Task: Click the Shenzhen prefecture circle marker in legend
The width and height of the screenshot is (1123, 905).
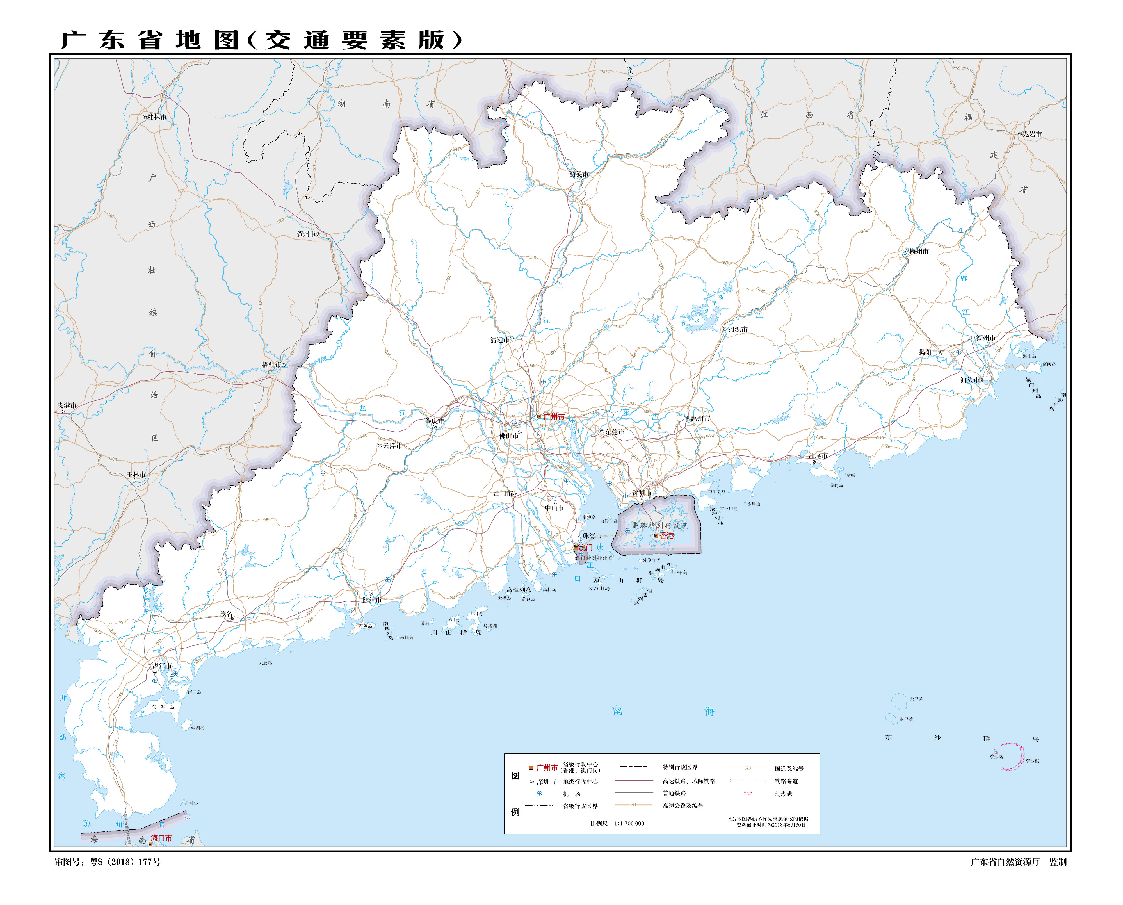Action: [x=531, y=781]
